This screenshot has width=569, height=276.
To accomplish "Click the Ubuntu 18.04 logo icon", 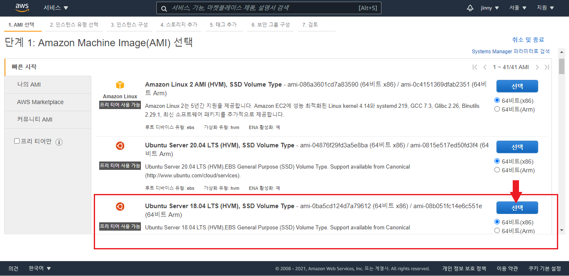I will [x=120, y=206].
